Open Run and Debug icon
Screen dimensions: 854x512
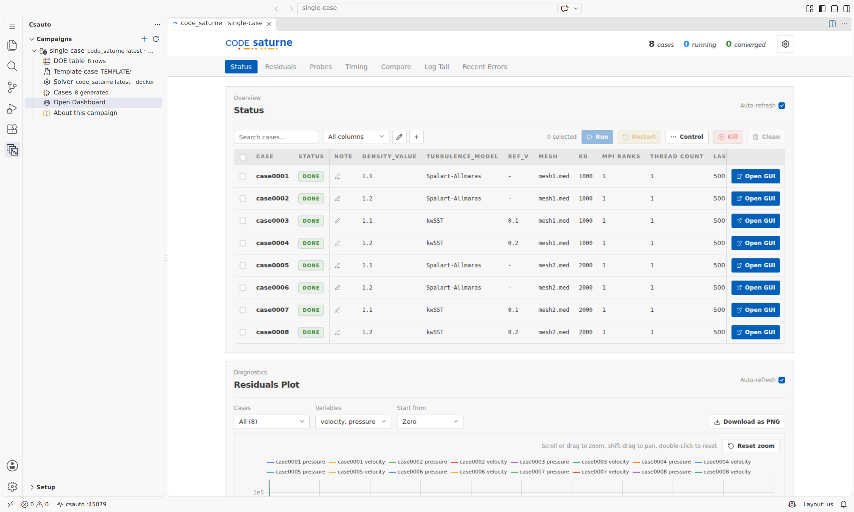[x=12, y=108]
